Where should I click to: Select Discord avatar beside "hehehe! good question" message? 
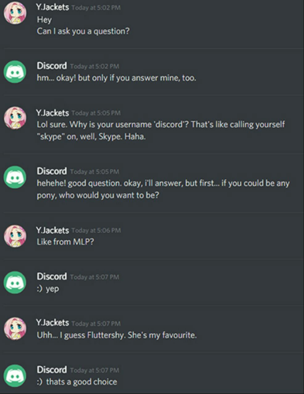tap(15, 177)
